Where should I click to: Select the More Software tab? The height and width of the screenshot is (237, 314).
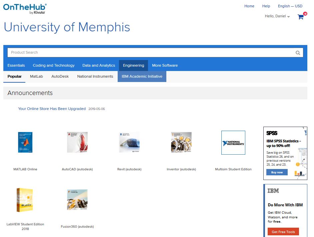[x=165, y=65]
